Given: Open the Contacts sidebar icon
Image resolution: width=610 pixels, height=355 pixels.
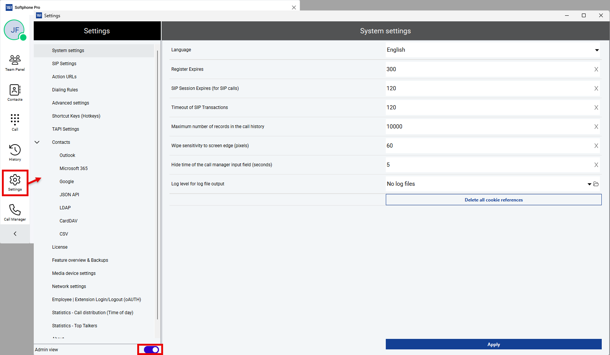Looking at the screenshot, I should pos(15,92).
